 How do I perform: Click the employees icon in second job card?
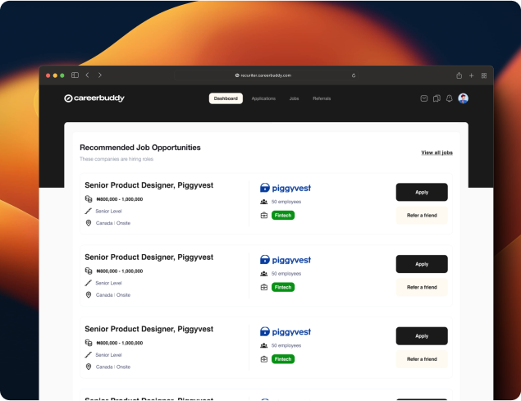point(264,274)
